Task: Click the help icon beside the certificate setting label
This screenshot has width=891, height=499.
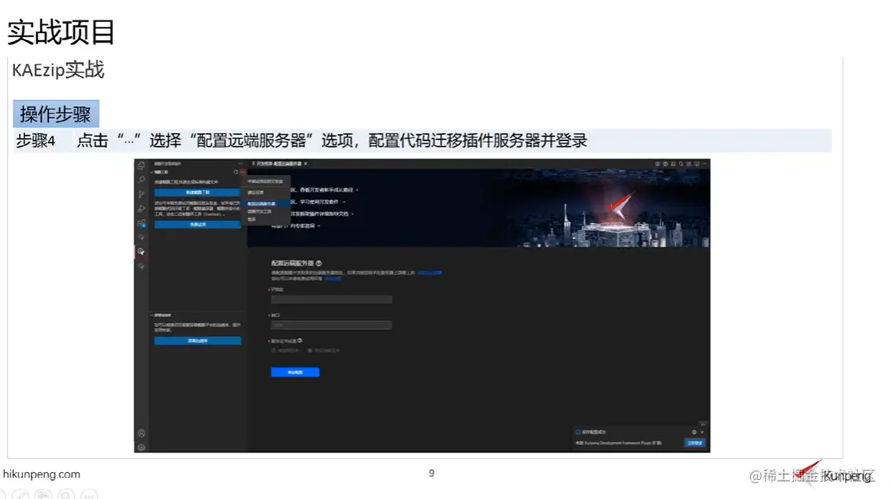Action: (300, 341)
